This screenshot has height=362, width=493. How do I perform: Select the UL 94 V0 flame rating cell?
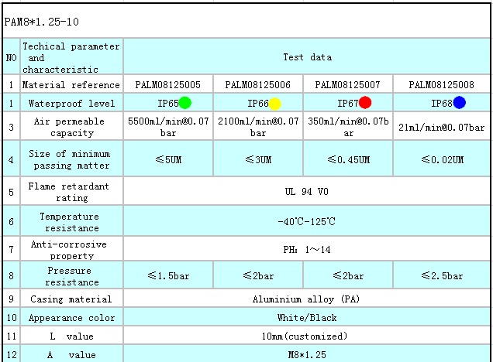(307, 192)
